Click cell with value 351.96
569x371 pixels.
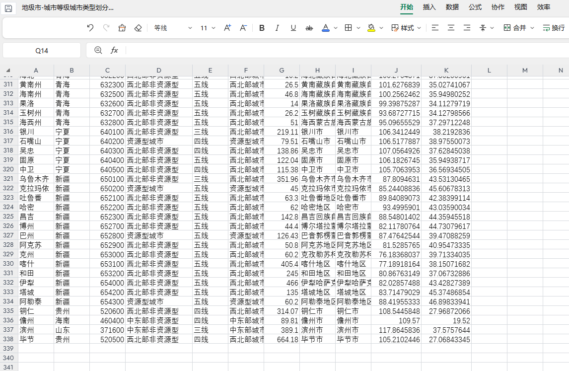(x=282, y=179)
